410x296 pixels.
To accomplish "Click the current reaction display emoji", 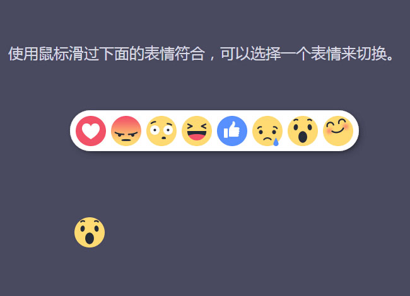I will (90, 232).
